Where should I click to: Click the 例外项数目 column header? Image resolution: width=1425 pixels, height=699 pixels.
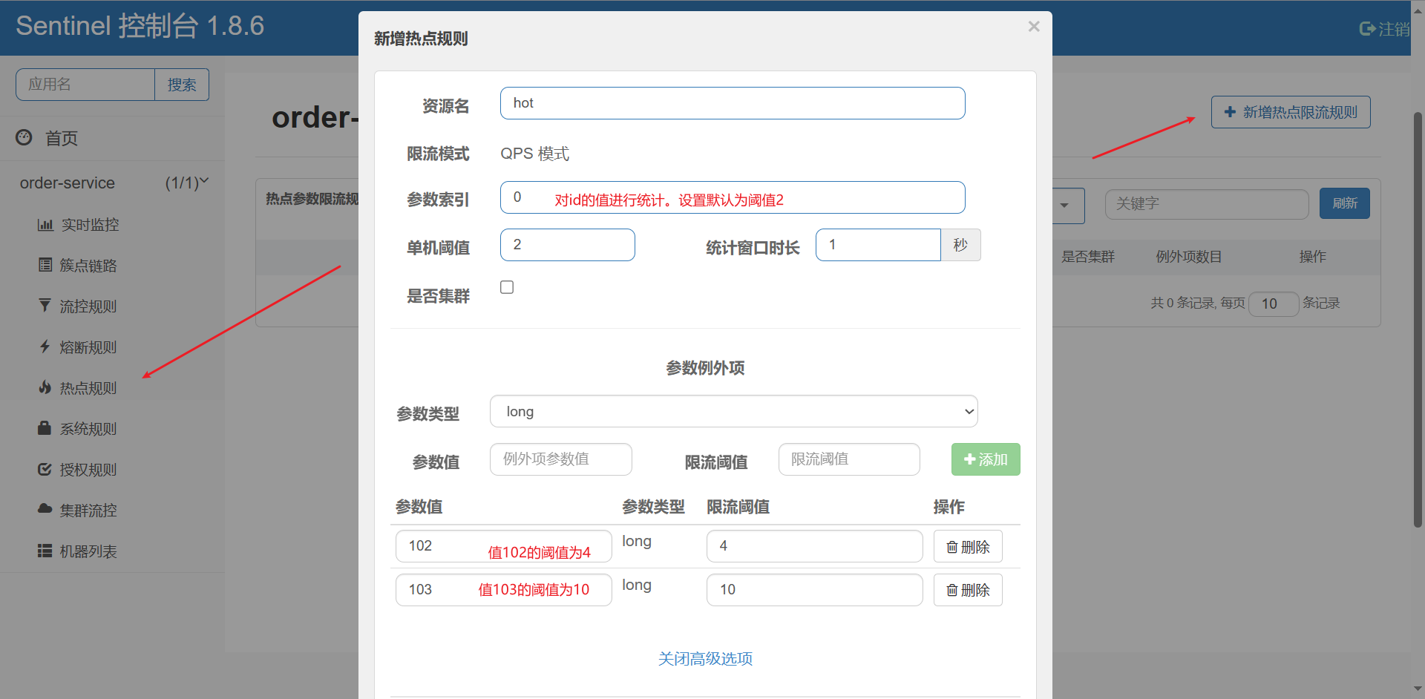tap(1188, 257)
